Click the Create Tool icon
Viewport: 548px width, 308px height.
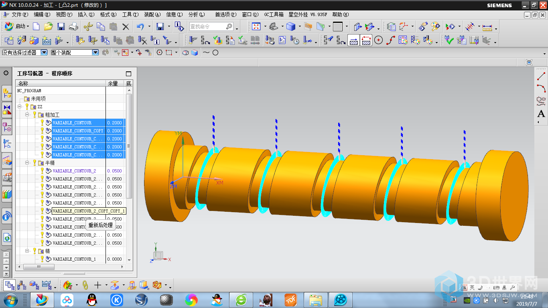(22, 40)
